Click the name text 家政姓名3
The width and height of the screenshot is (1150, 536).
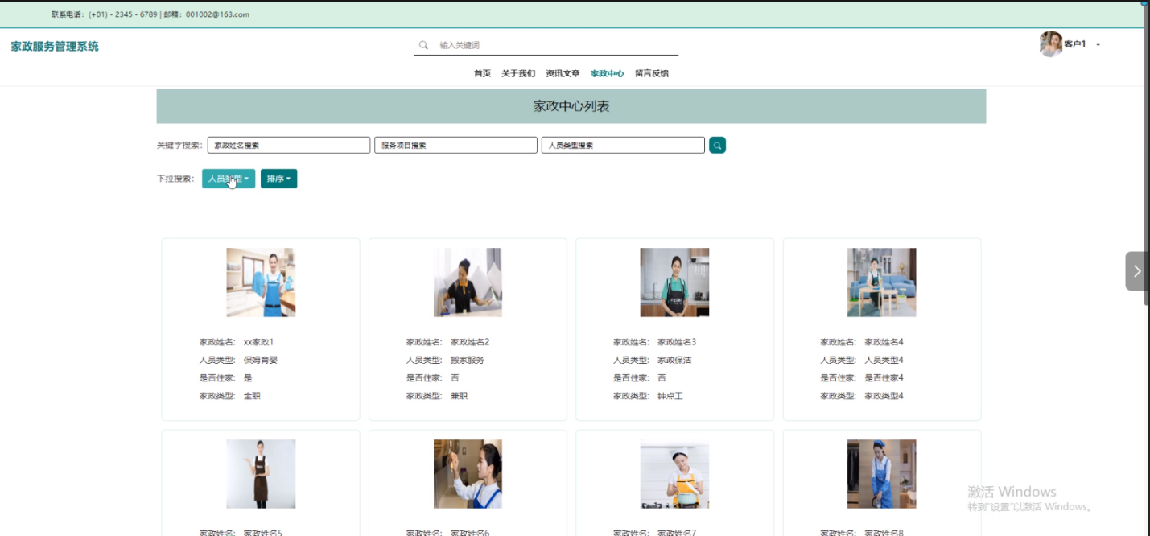tap(677, 342)
